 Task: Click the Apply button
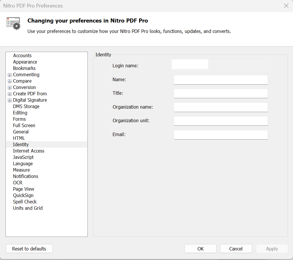(272, 249)
